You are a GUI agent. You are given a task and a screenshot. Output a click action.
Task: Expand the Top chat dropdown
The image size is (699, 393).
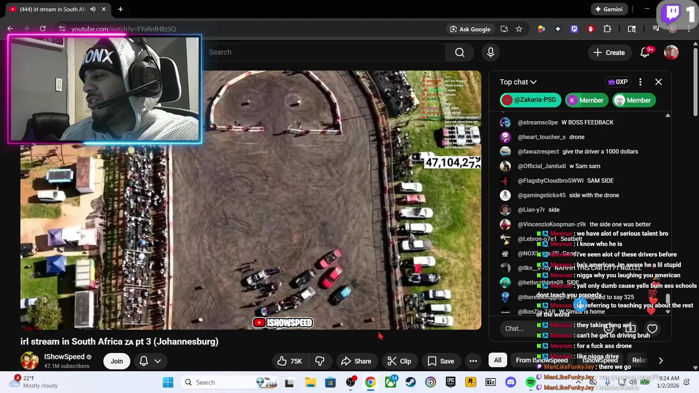518,82
